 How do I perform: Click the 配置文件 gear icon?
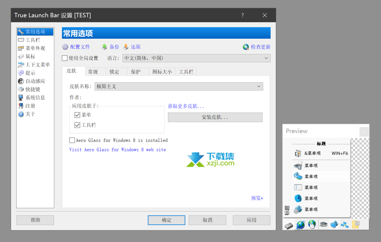65,47
